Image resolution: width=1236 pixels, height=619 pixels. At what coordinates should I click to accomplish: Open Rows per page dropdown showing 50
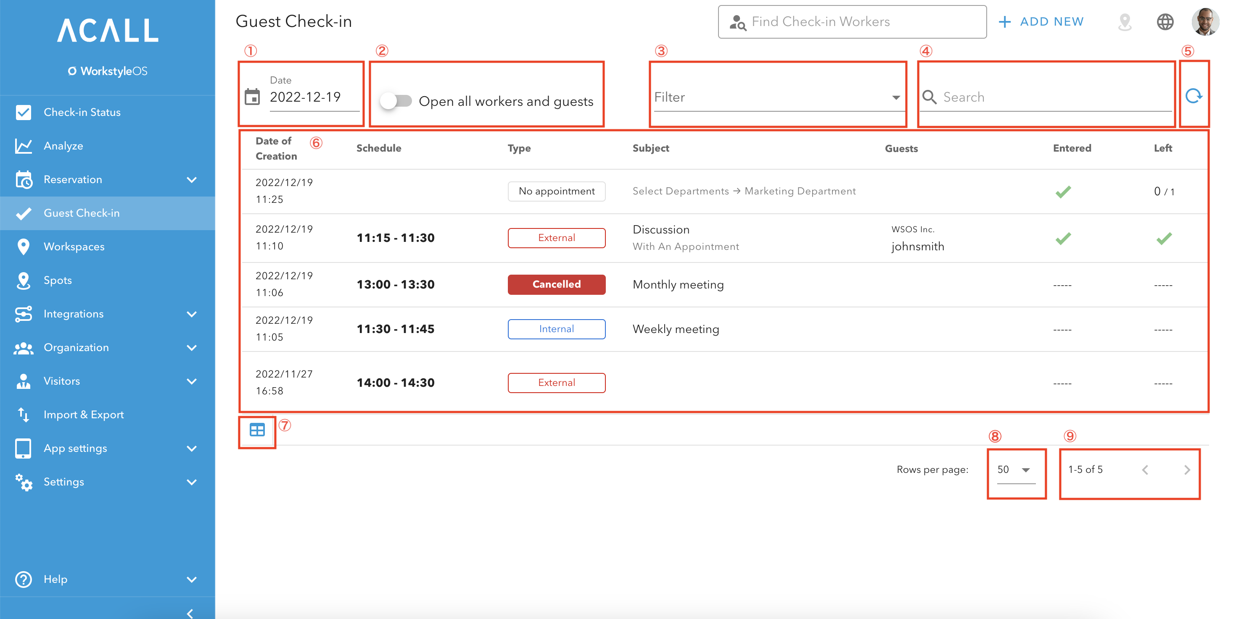(x=1015, y=469)
